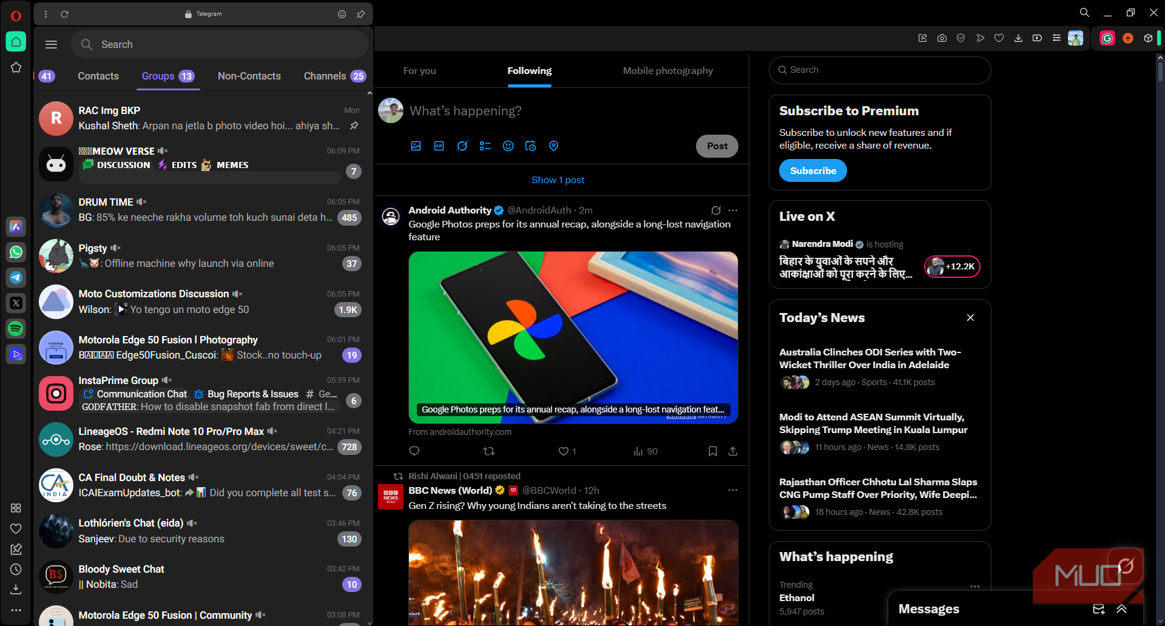Expand the Messages drawer
Viewport: 1165px width, 626px height.
coord(1121,609)
